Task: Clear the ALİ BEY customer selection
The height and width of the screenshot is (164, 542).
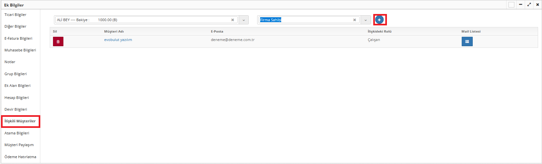Action: click(232, 20)
